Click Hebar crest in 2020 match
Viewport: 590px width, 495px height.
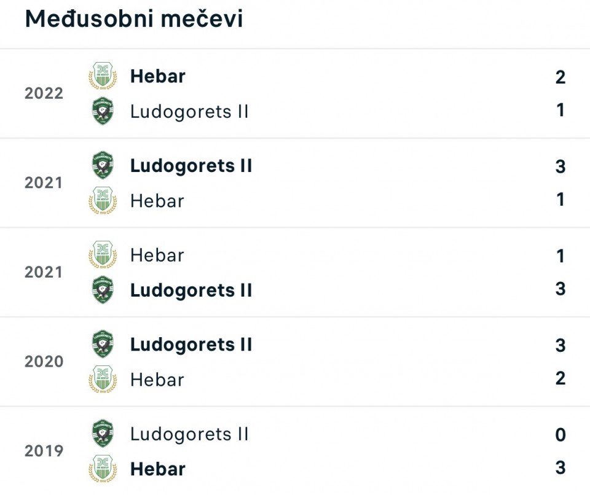[x=102, y=380]
